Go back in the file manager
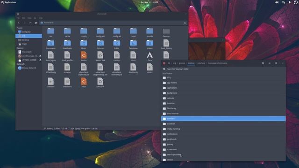The image size is (299, 168). click(x=19, y=23)
